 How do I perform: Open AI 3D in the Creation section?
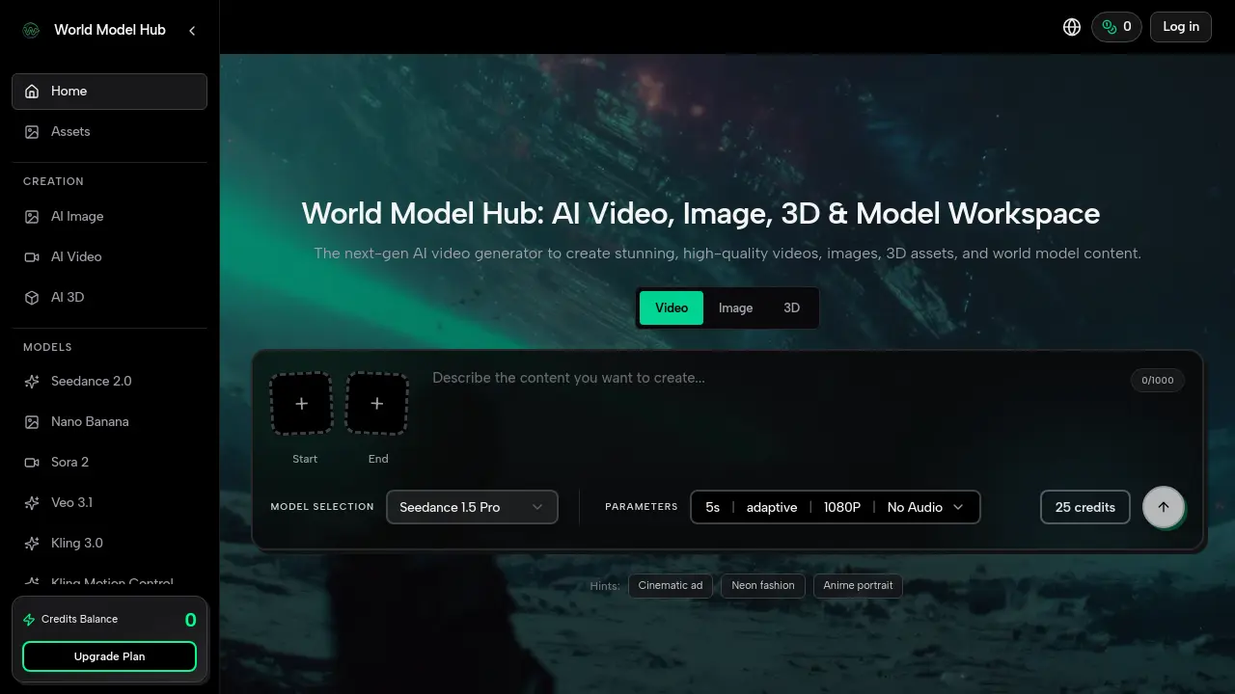point(110,298)
